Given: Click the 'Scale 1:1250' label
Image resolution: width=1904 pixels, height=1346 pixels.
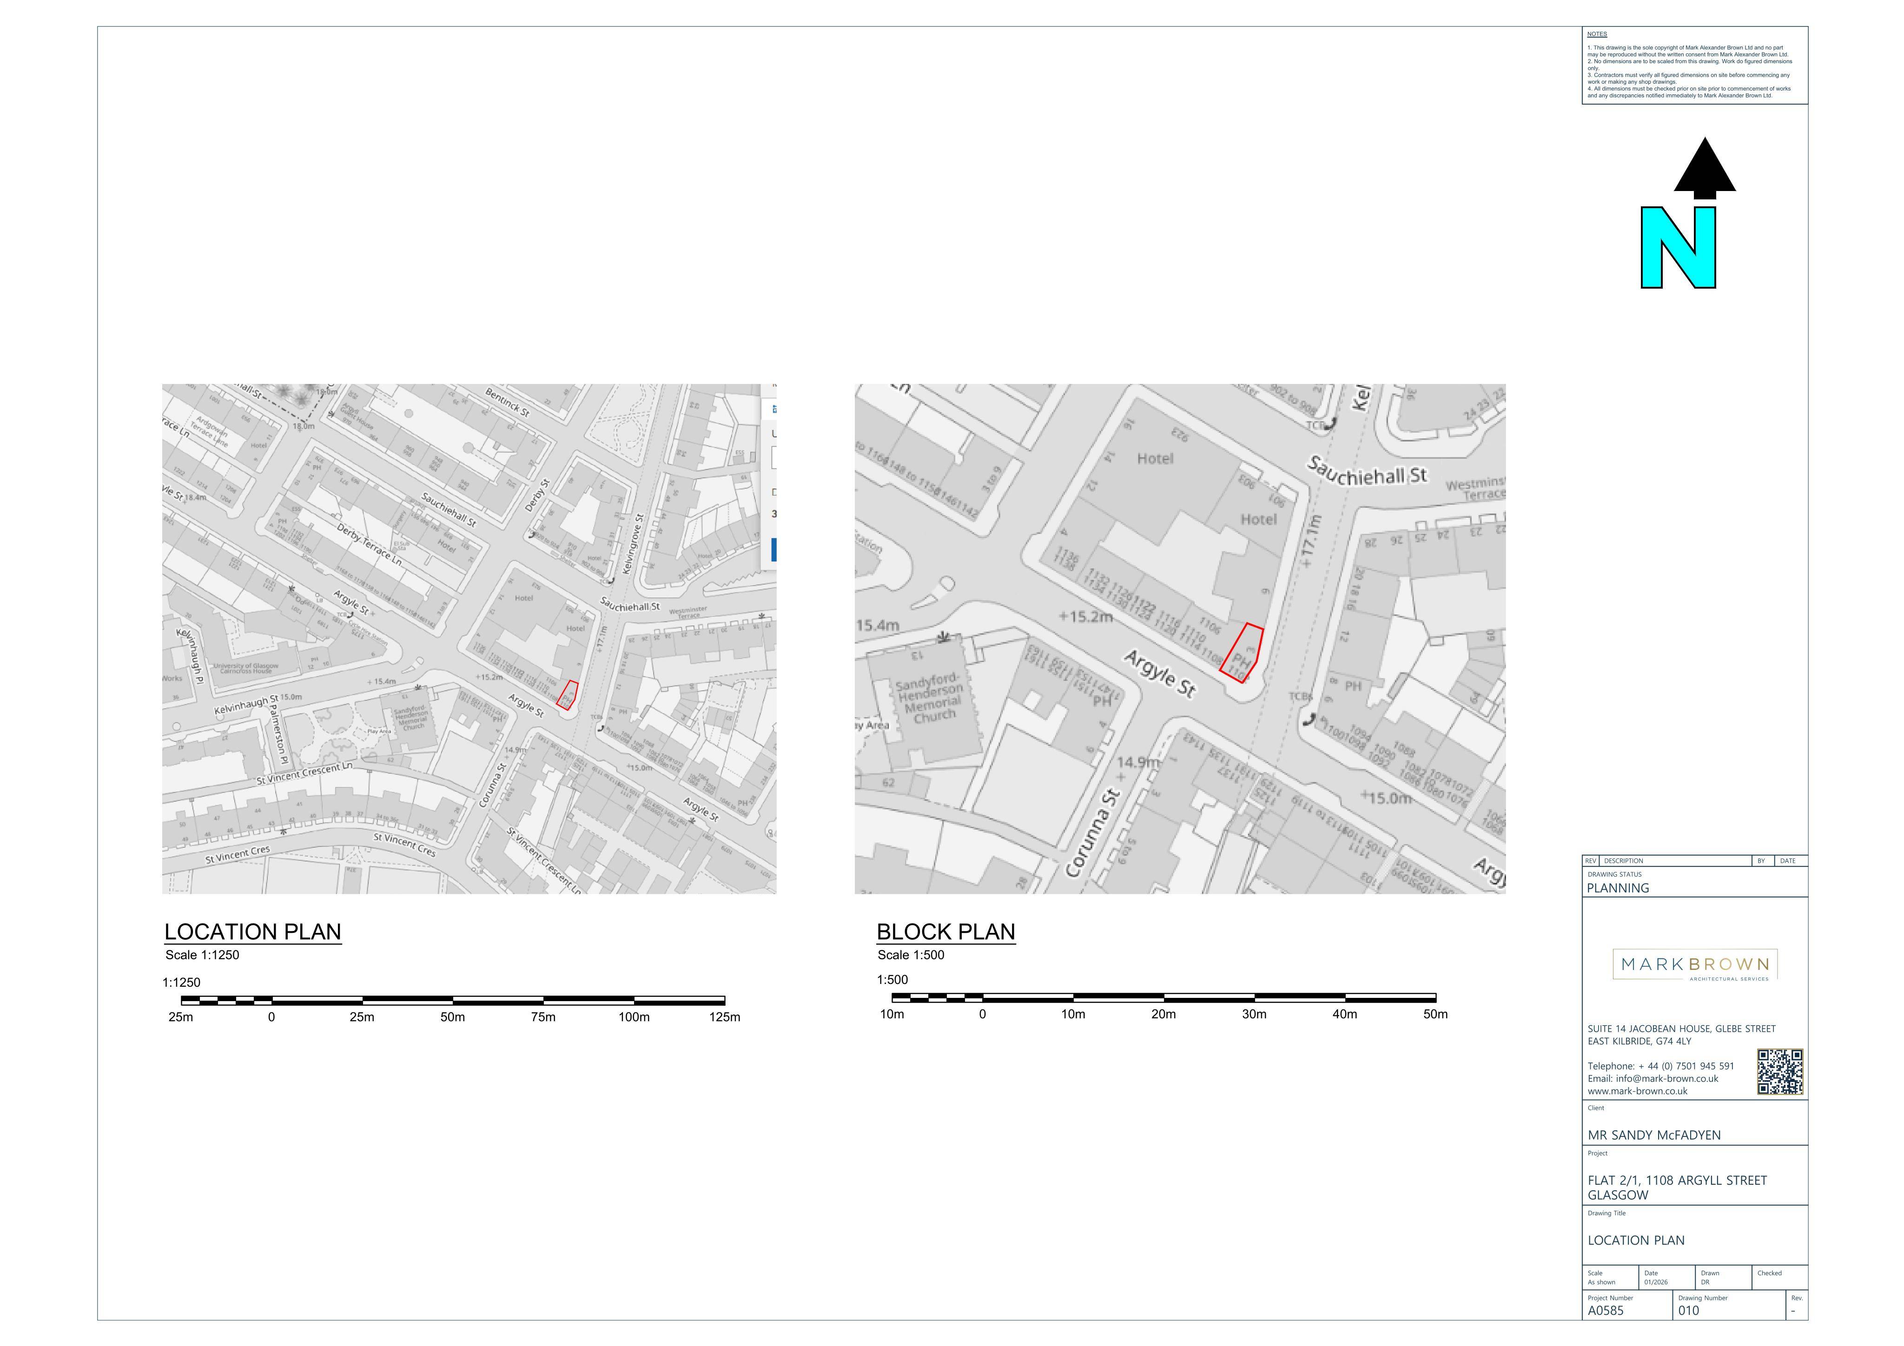Looking at the screenshot, I should 202,955.
